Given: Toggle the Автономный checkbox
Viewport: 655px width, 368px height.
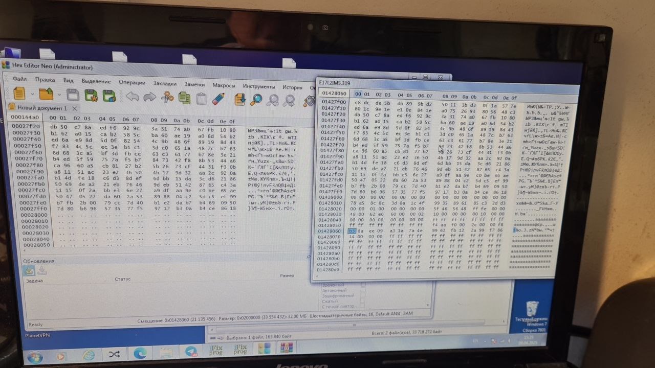Looking at the screenshot, I should (x=363, y=290).
